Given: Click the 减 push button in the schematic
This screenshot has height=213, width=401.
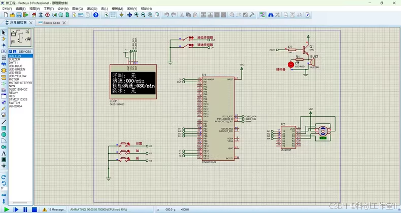Looking at the screenshot, I should click(125, 159).
